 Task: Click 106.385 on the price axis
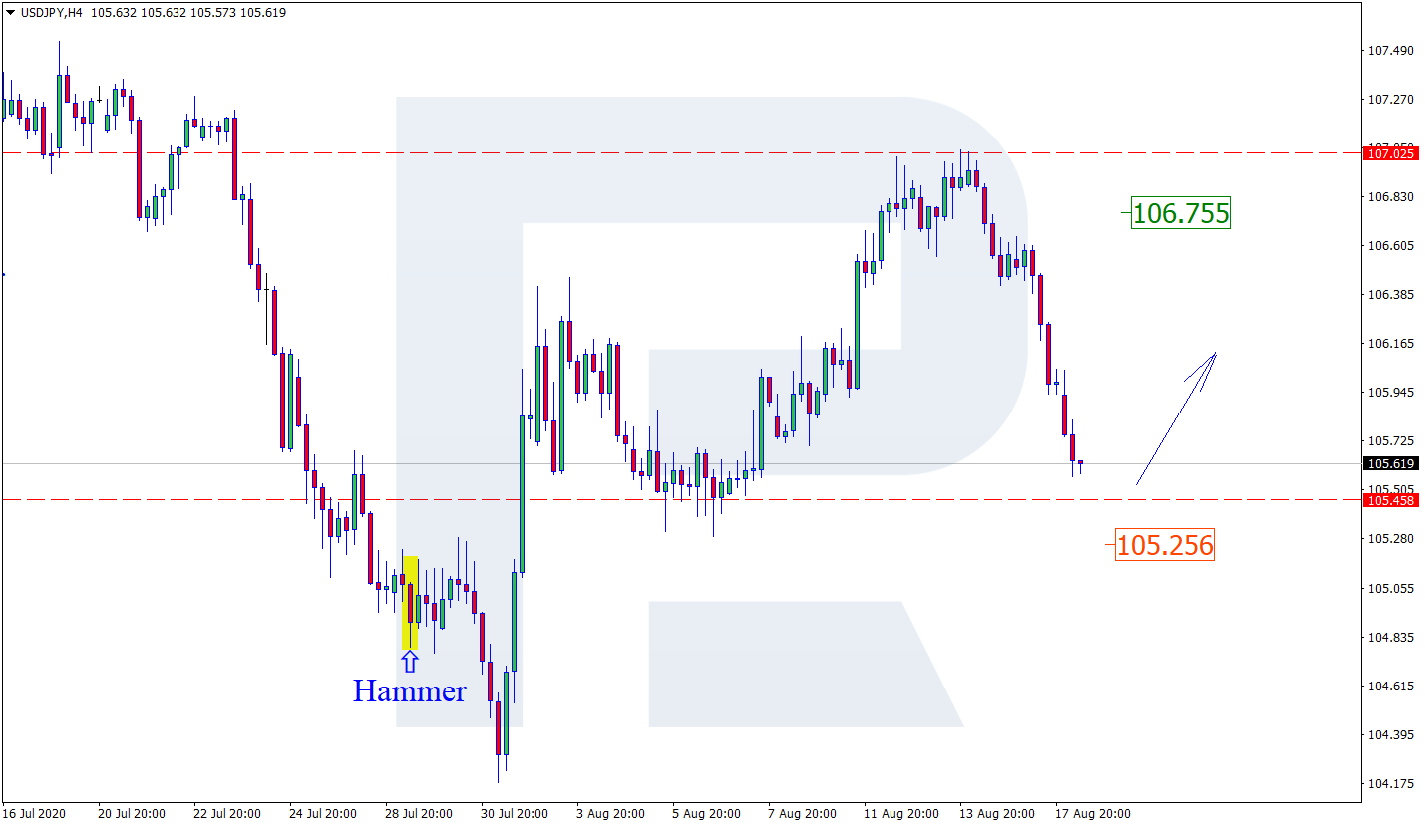[1392, 295]
